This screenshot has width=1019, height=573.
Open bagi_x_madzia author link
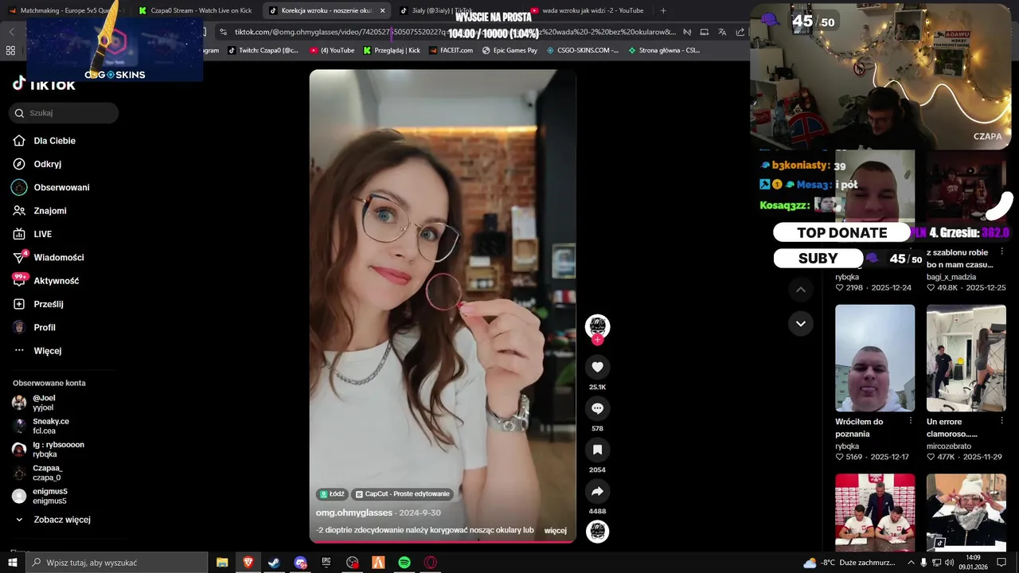tap(951, 277)
